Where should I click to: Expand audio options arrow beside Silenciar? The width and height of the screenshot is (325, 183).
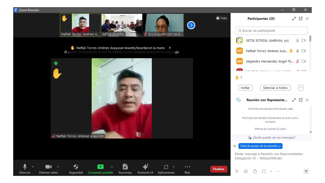tap(33, 167)
